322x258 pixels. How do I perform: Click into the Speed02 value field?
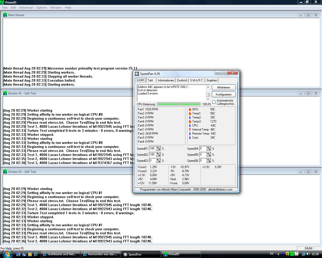tap(152, 155)
